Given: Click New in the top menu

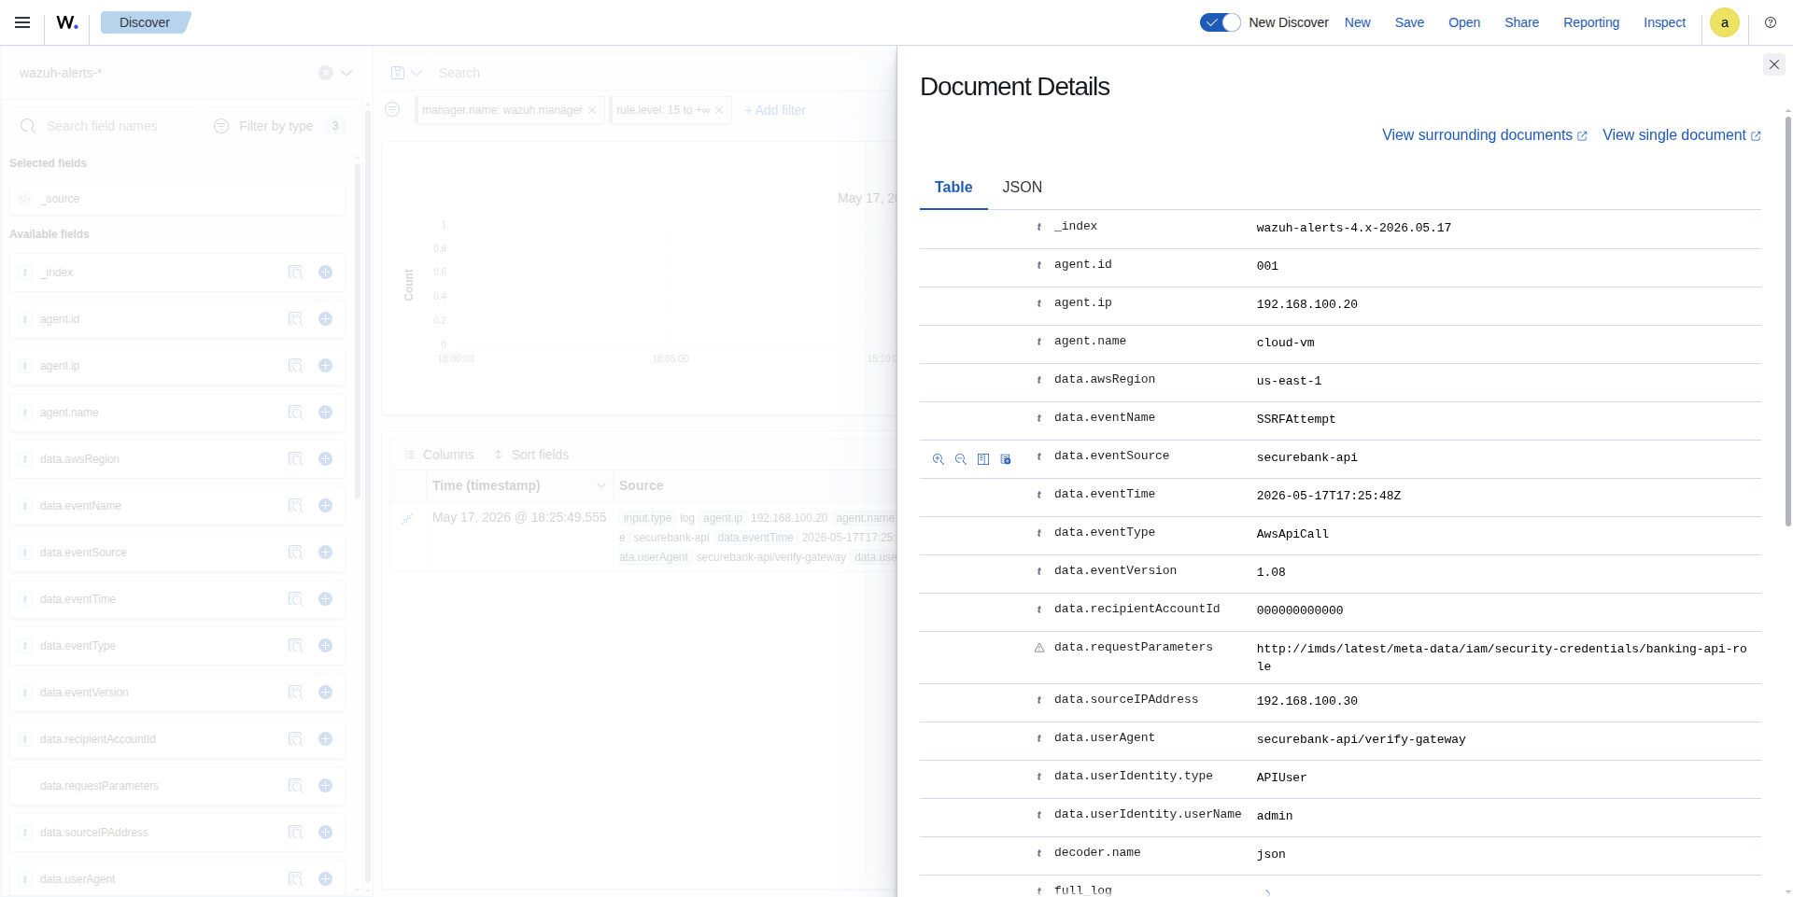Looking at the screenshot, I should pyautogui.click(x=1358, y=22).
